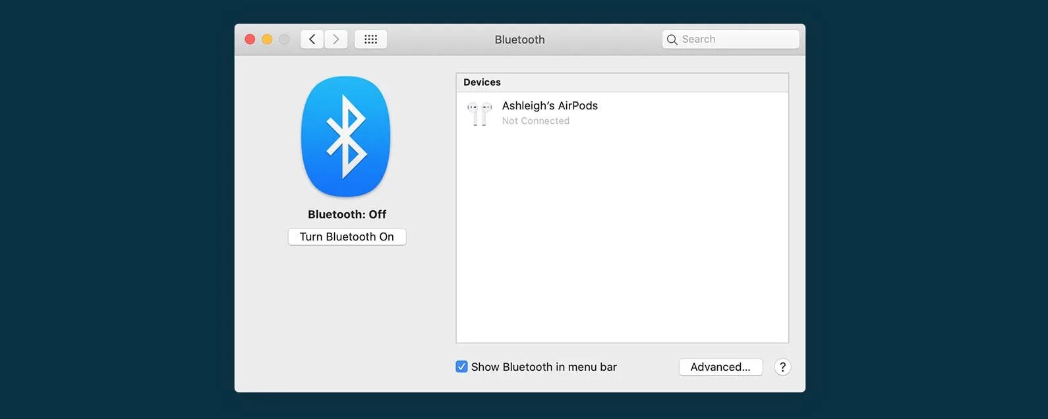
Task: Click the Devices list header
Action: [x=622, y=82]
